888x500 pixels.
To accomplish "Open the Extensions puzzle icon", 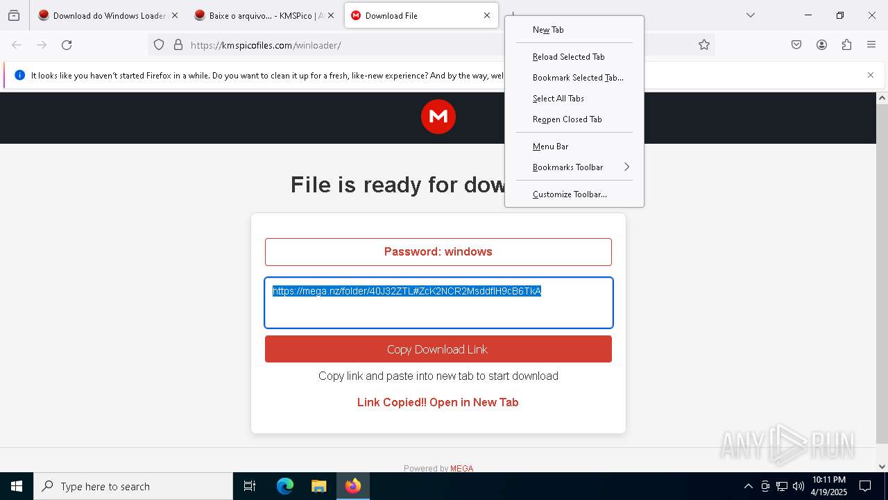I will (846, 45).
